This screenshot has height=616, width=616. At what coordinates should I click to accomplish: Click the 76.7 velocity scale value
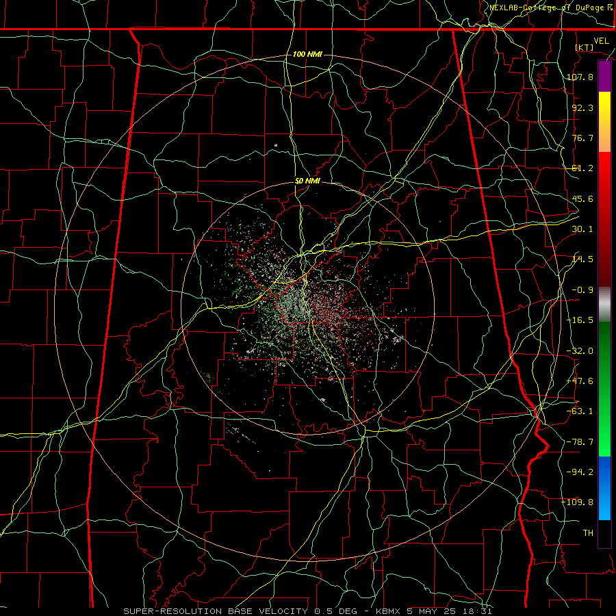[582, 138]
